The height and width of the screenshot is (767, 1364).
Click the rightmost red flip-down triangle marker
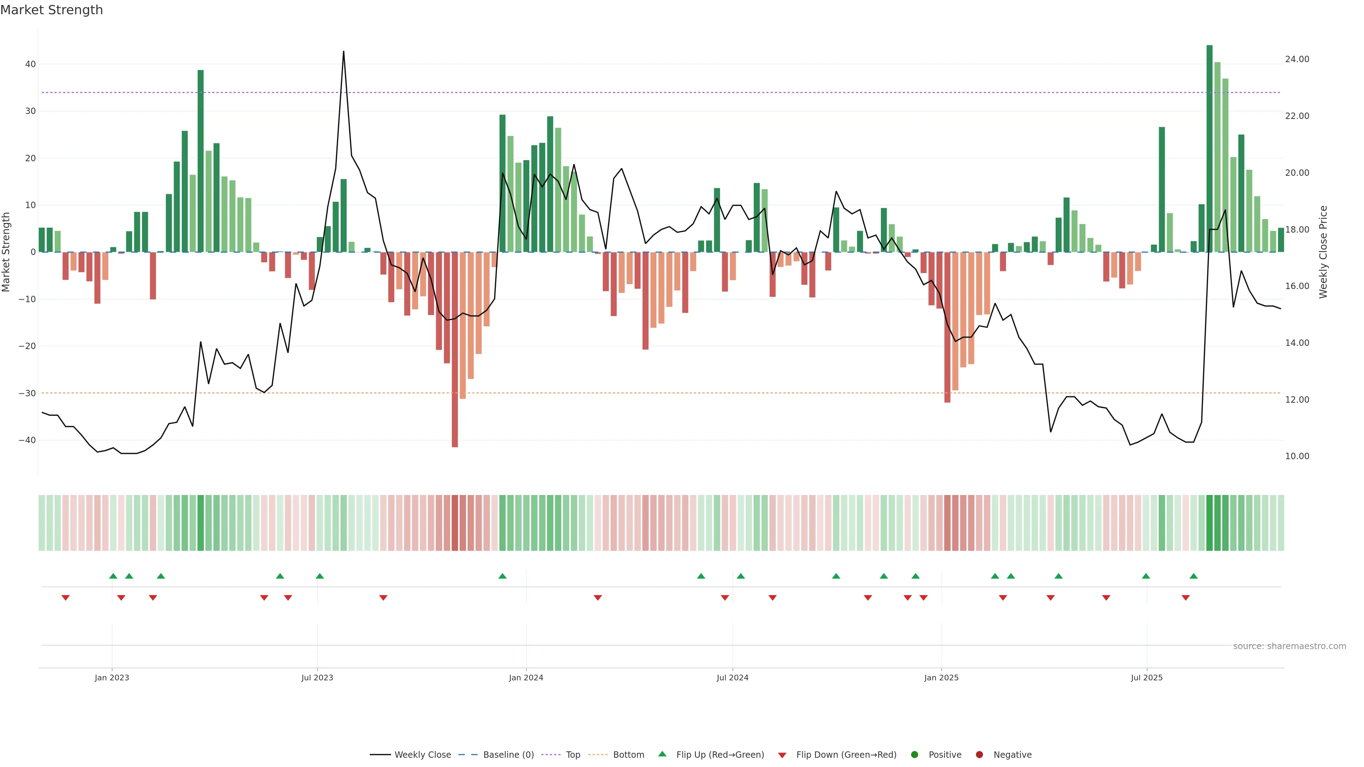[1186, 598]
